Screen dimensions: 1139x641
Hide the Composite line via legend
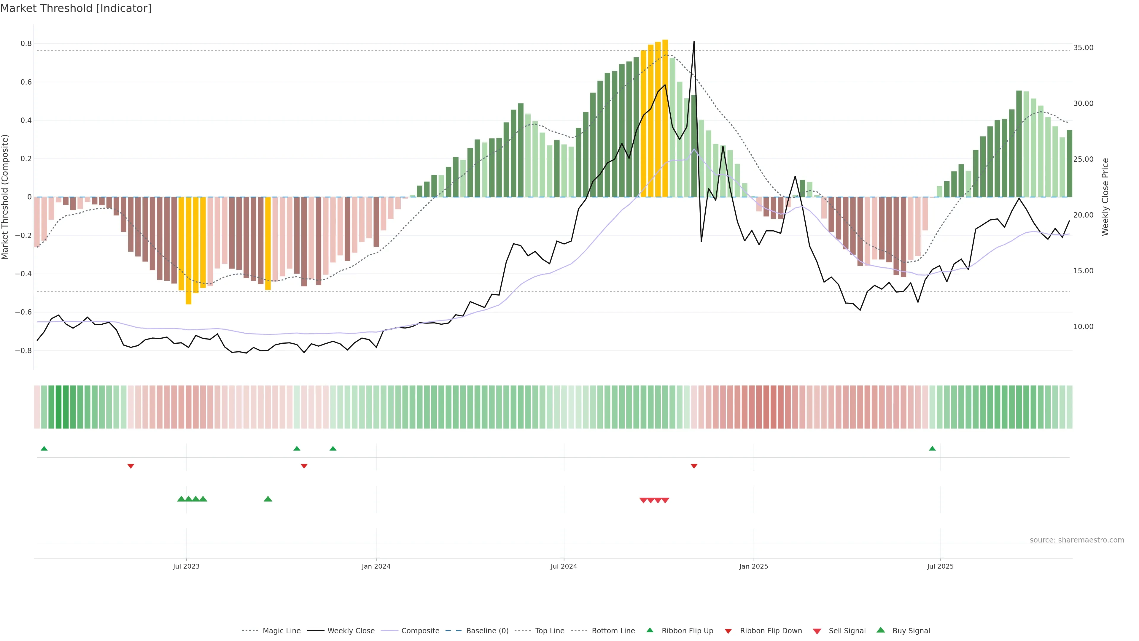click(420, 631)
